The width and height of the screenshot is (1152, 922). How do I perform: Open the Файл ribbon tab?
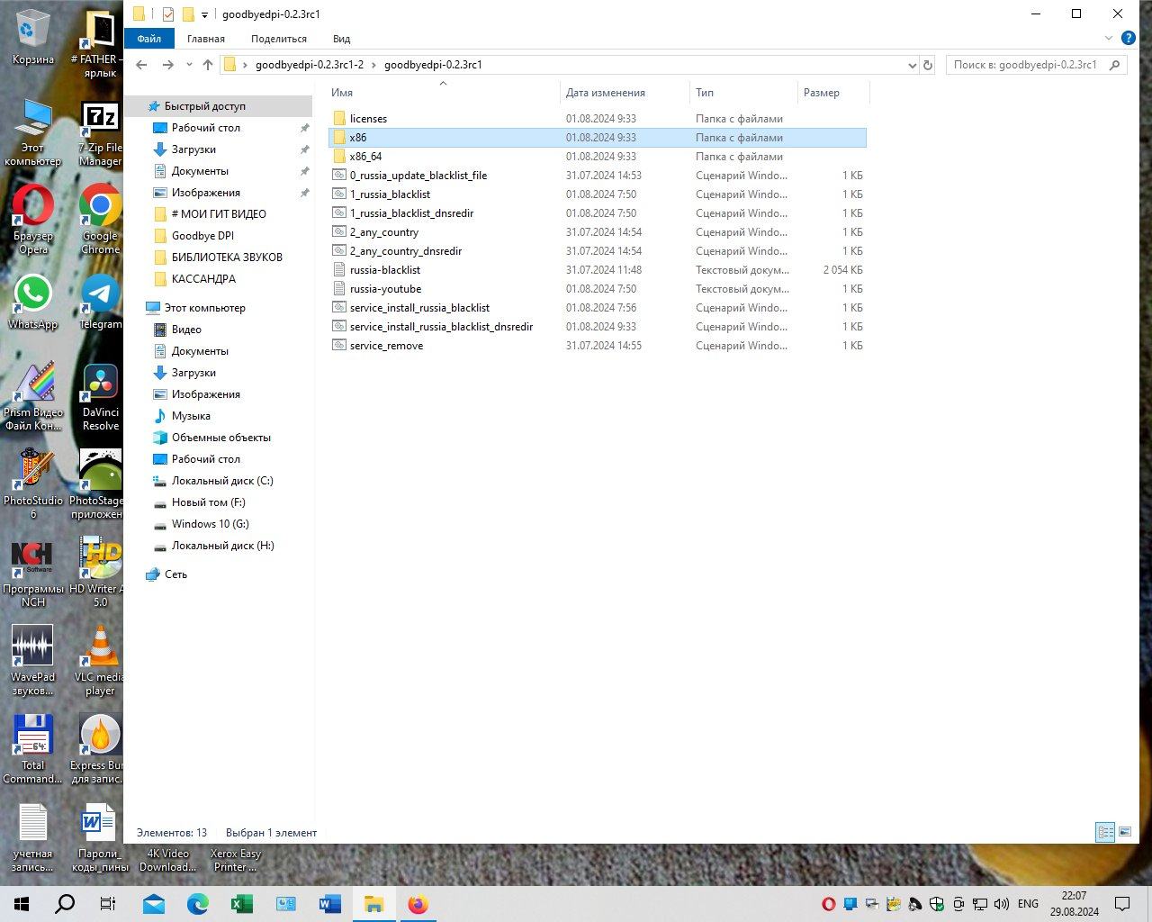point(148,39)
